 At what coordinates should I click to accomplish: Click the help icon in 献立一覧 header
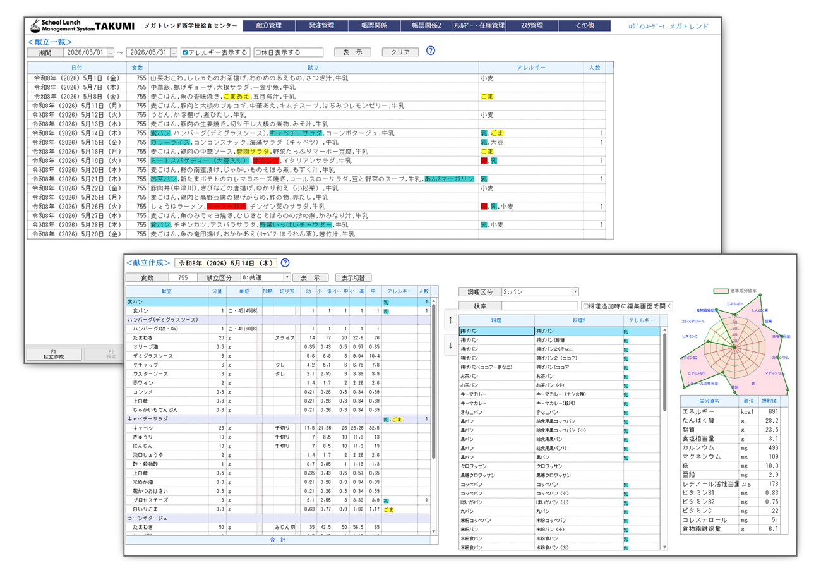tap(431, 51)
